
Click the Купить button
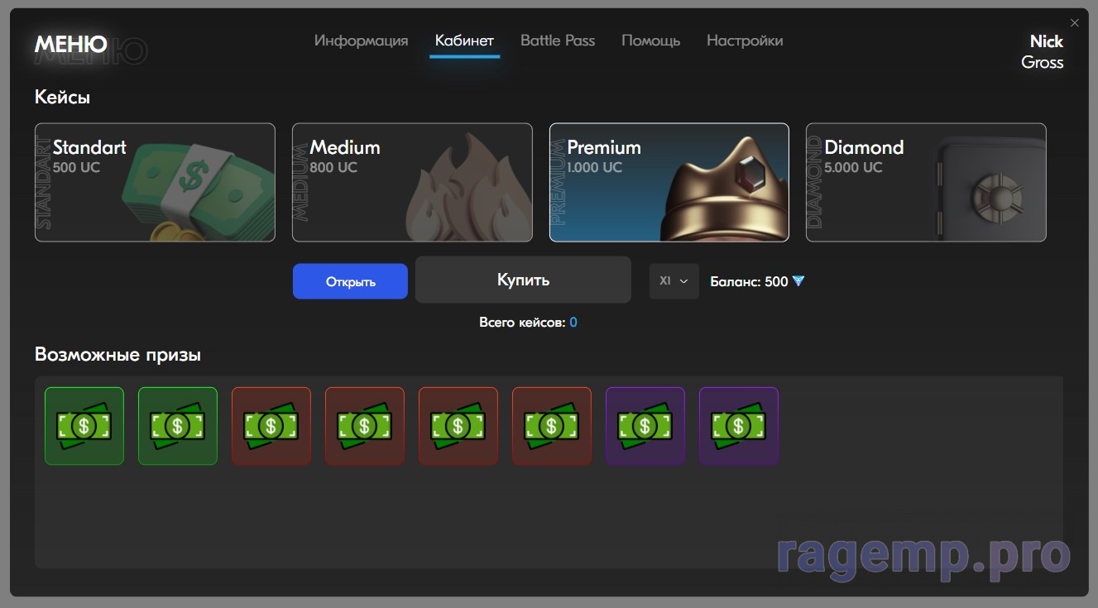(x=523, y=280)
